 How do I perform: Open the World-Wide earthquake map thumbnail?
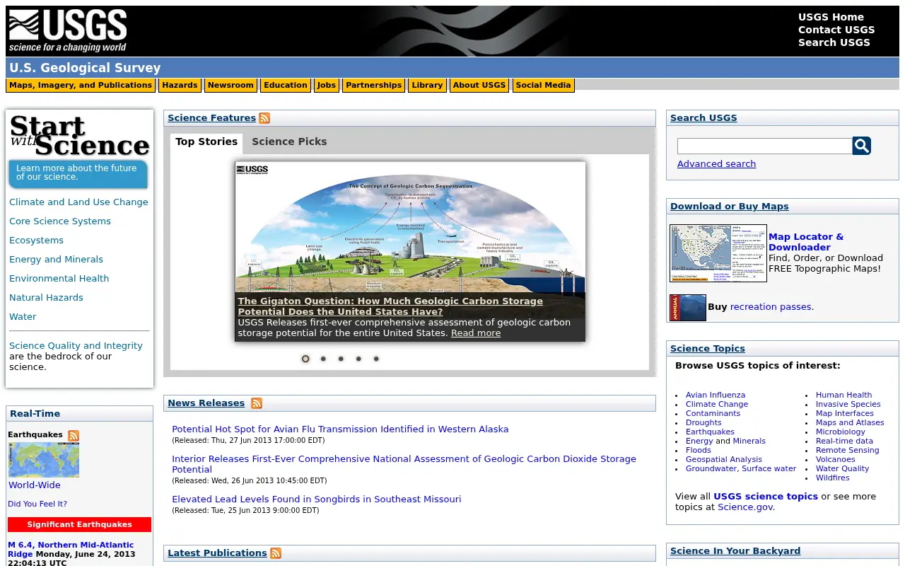coord(44,460)
